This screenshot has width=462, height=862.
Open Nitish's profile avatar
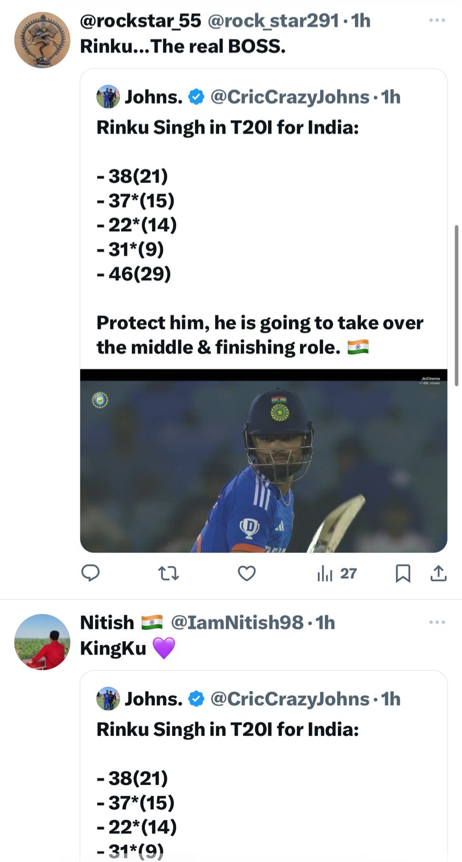point(42,642)
